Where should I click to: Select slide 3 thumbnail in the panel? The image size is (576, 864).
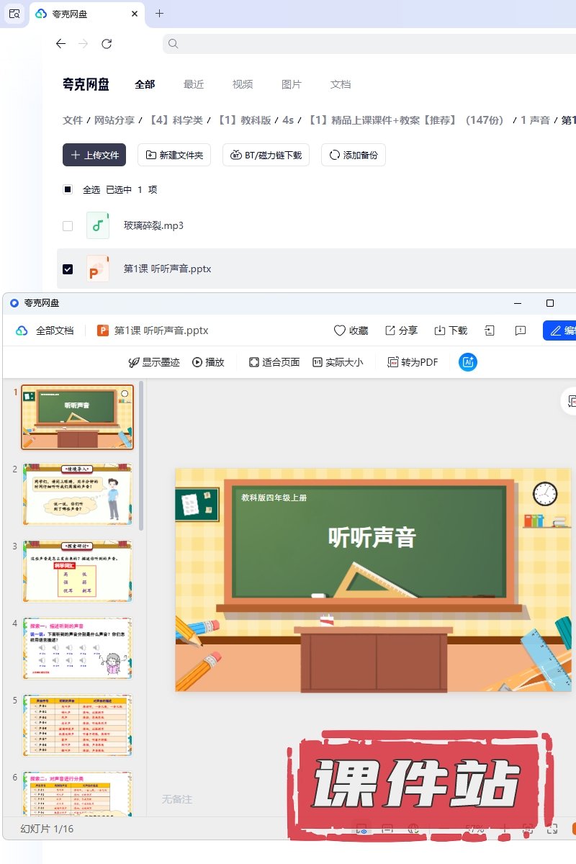[78, 571]
